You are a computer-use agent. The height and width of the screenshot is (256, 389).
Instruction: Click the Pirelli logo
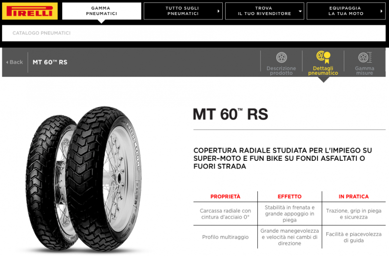tap(30, 11)
